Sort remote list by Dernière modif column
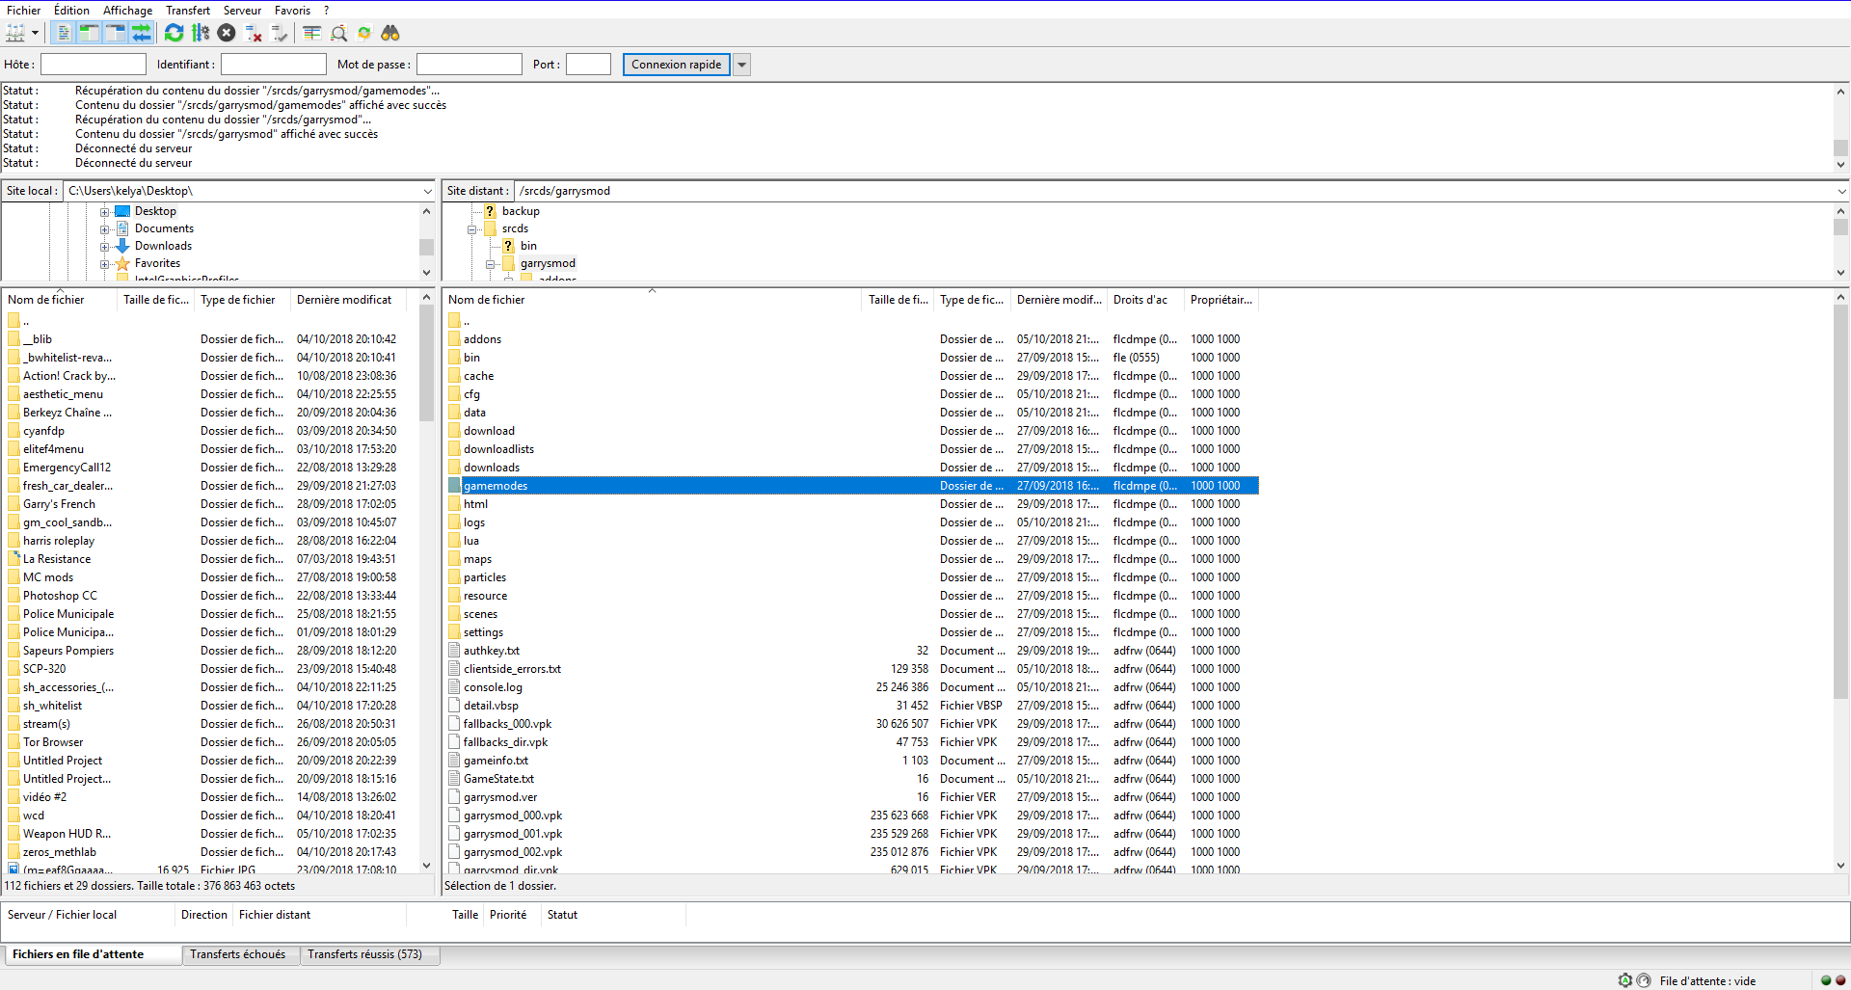The width and height of the screenshot is (1851, 990). (x=1059, y=300)
